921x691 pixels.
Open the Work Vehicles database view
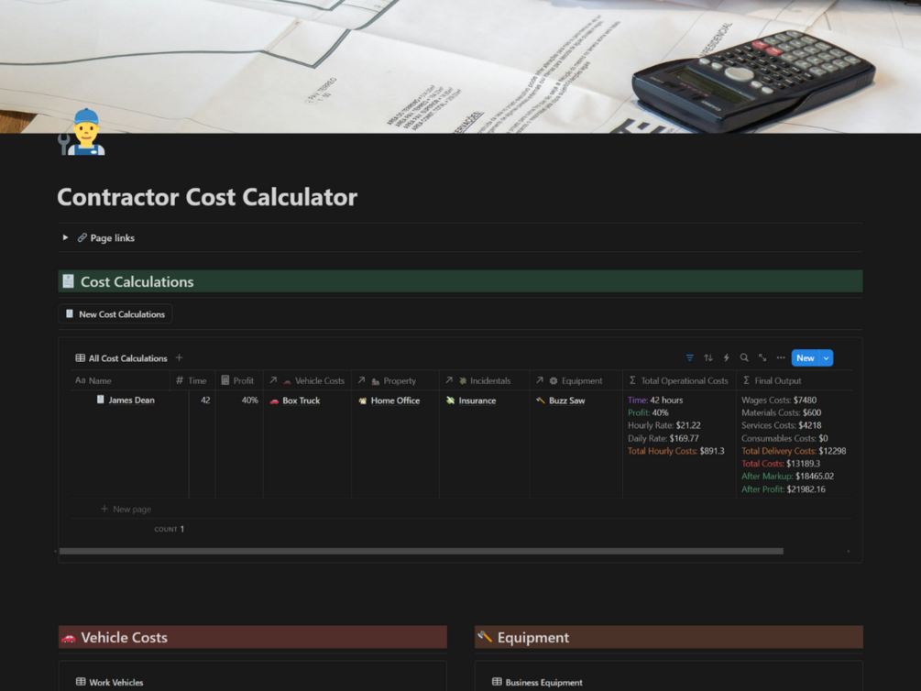click(110, 682)
